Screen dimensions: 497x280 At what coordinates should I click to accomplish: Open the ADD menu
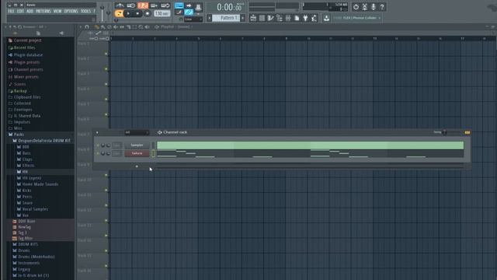[30, 11]
